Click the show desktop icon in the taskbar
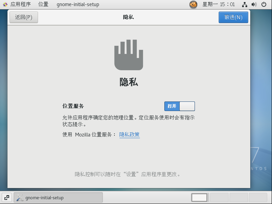Image resolution: width=272 pixels, height=204 pixels. [x=6, y=197]
